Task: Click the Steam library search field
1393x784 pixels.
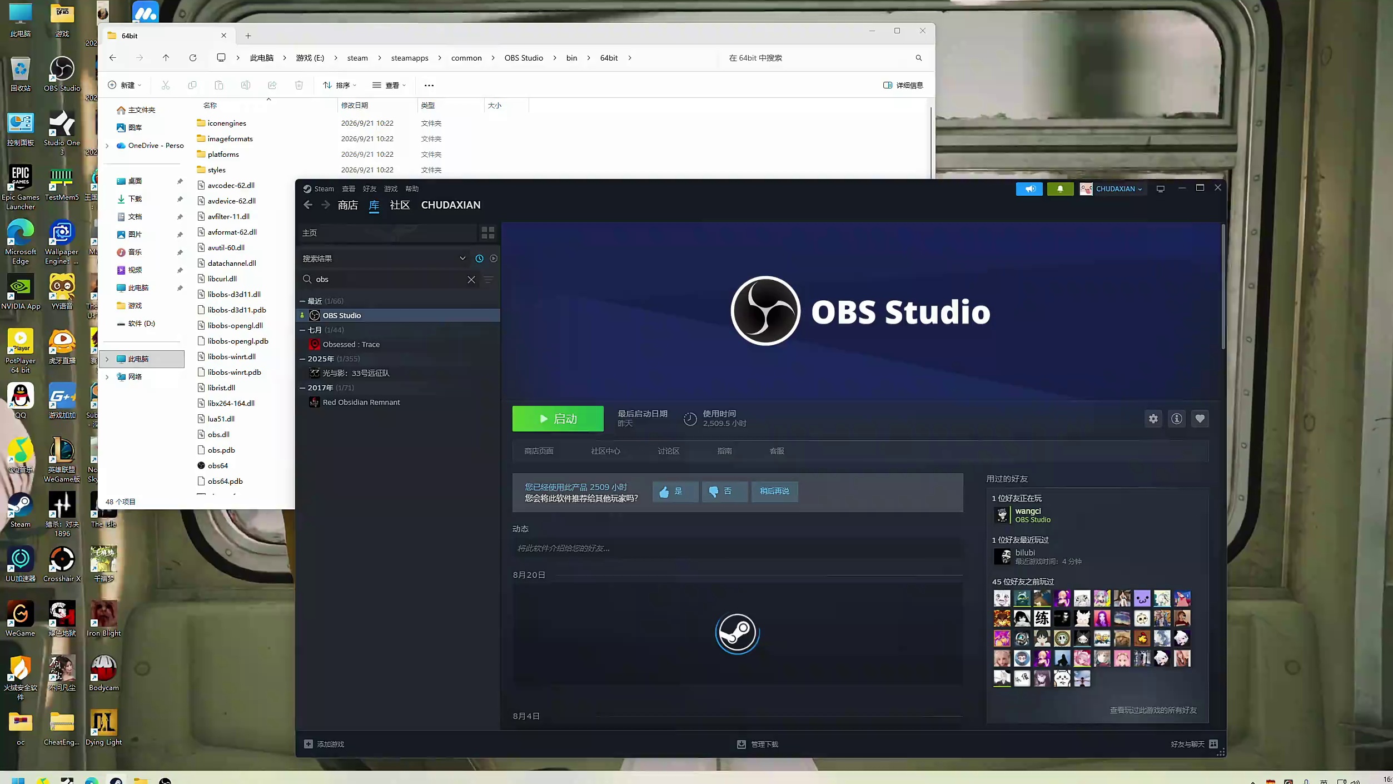Action: (389, 280)
